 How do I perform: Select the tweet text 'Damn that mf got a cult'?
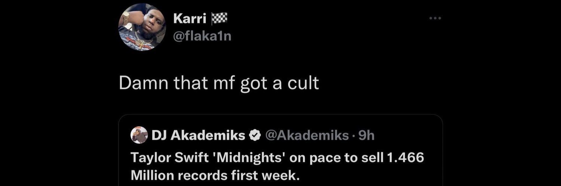click(x=219, y=83)
